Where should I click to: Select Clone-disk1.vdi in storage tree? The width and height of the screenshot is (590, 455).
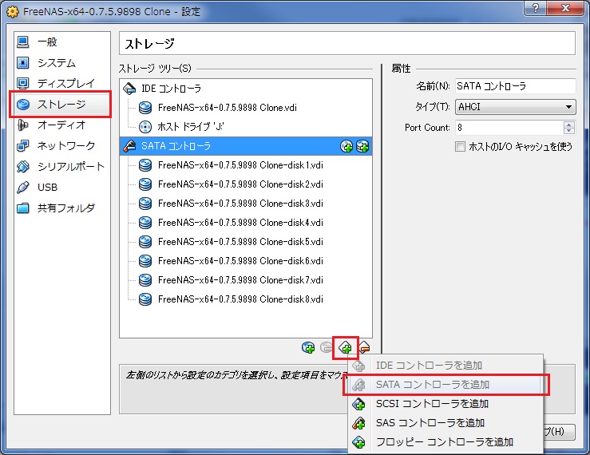click(246, 165)
